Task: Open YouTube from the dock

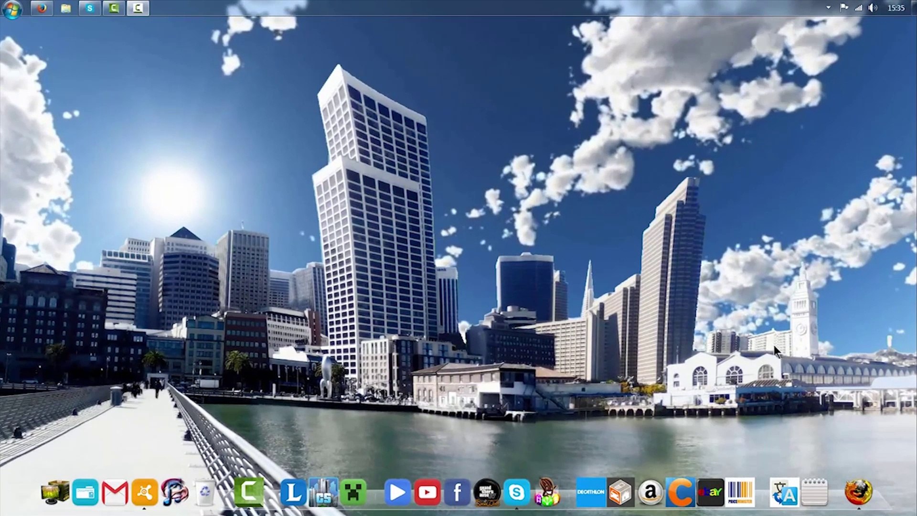Action: point(427,492)
